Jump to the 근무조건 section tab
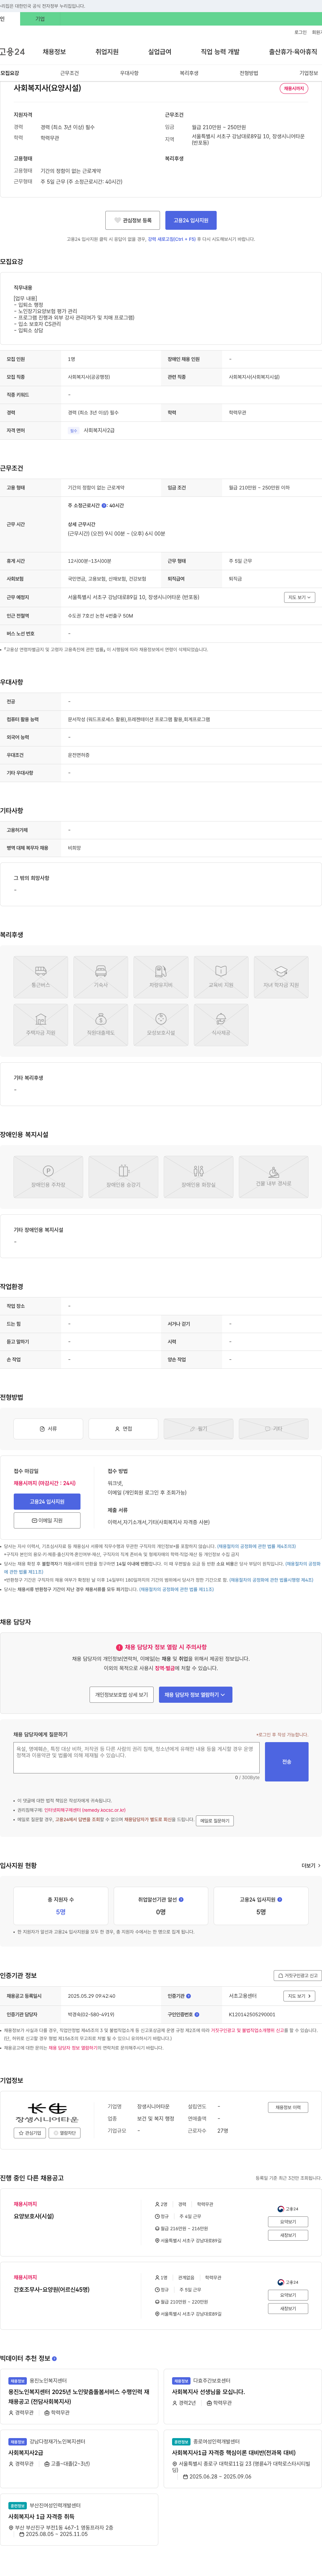Viewport: 322px width, 2576px height. [70, 73]
